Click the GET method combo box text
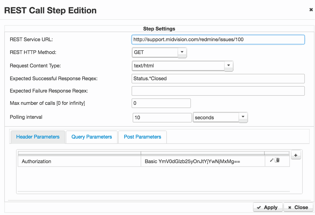 point(155,52)
